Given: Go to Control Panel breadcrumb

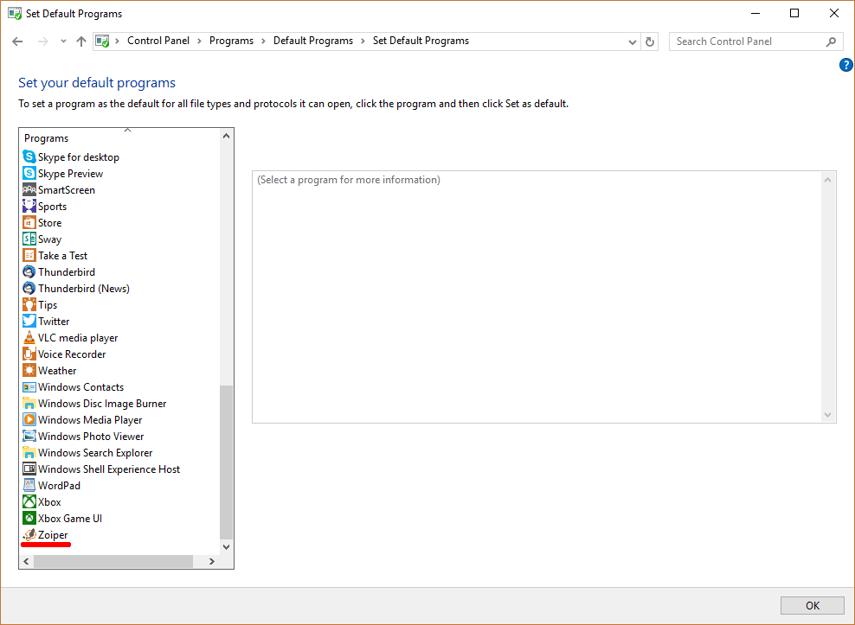Looking at the screenshot, I should click(x=160, y=41).
